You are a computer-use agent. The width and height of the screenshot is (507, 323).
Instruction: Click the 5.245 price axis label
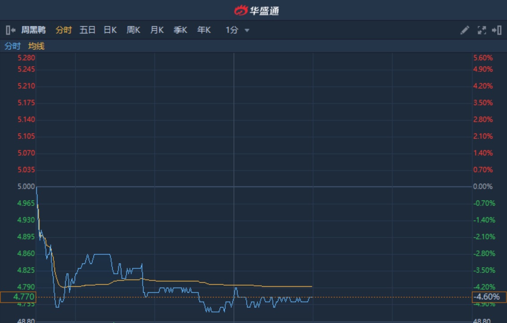point(26,69)
